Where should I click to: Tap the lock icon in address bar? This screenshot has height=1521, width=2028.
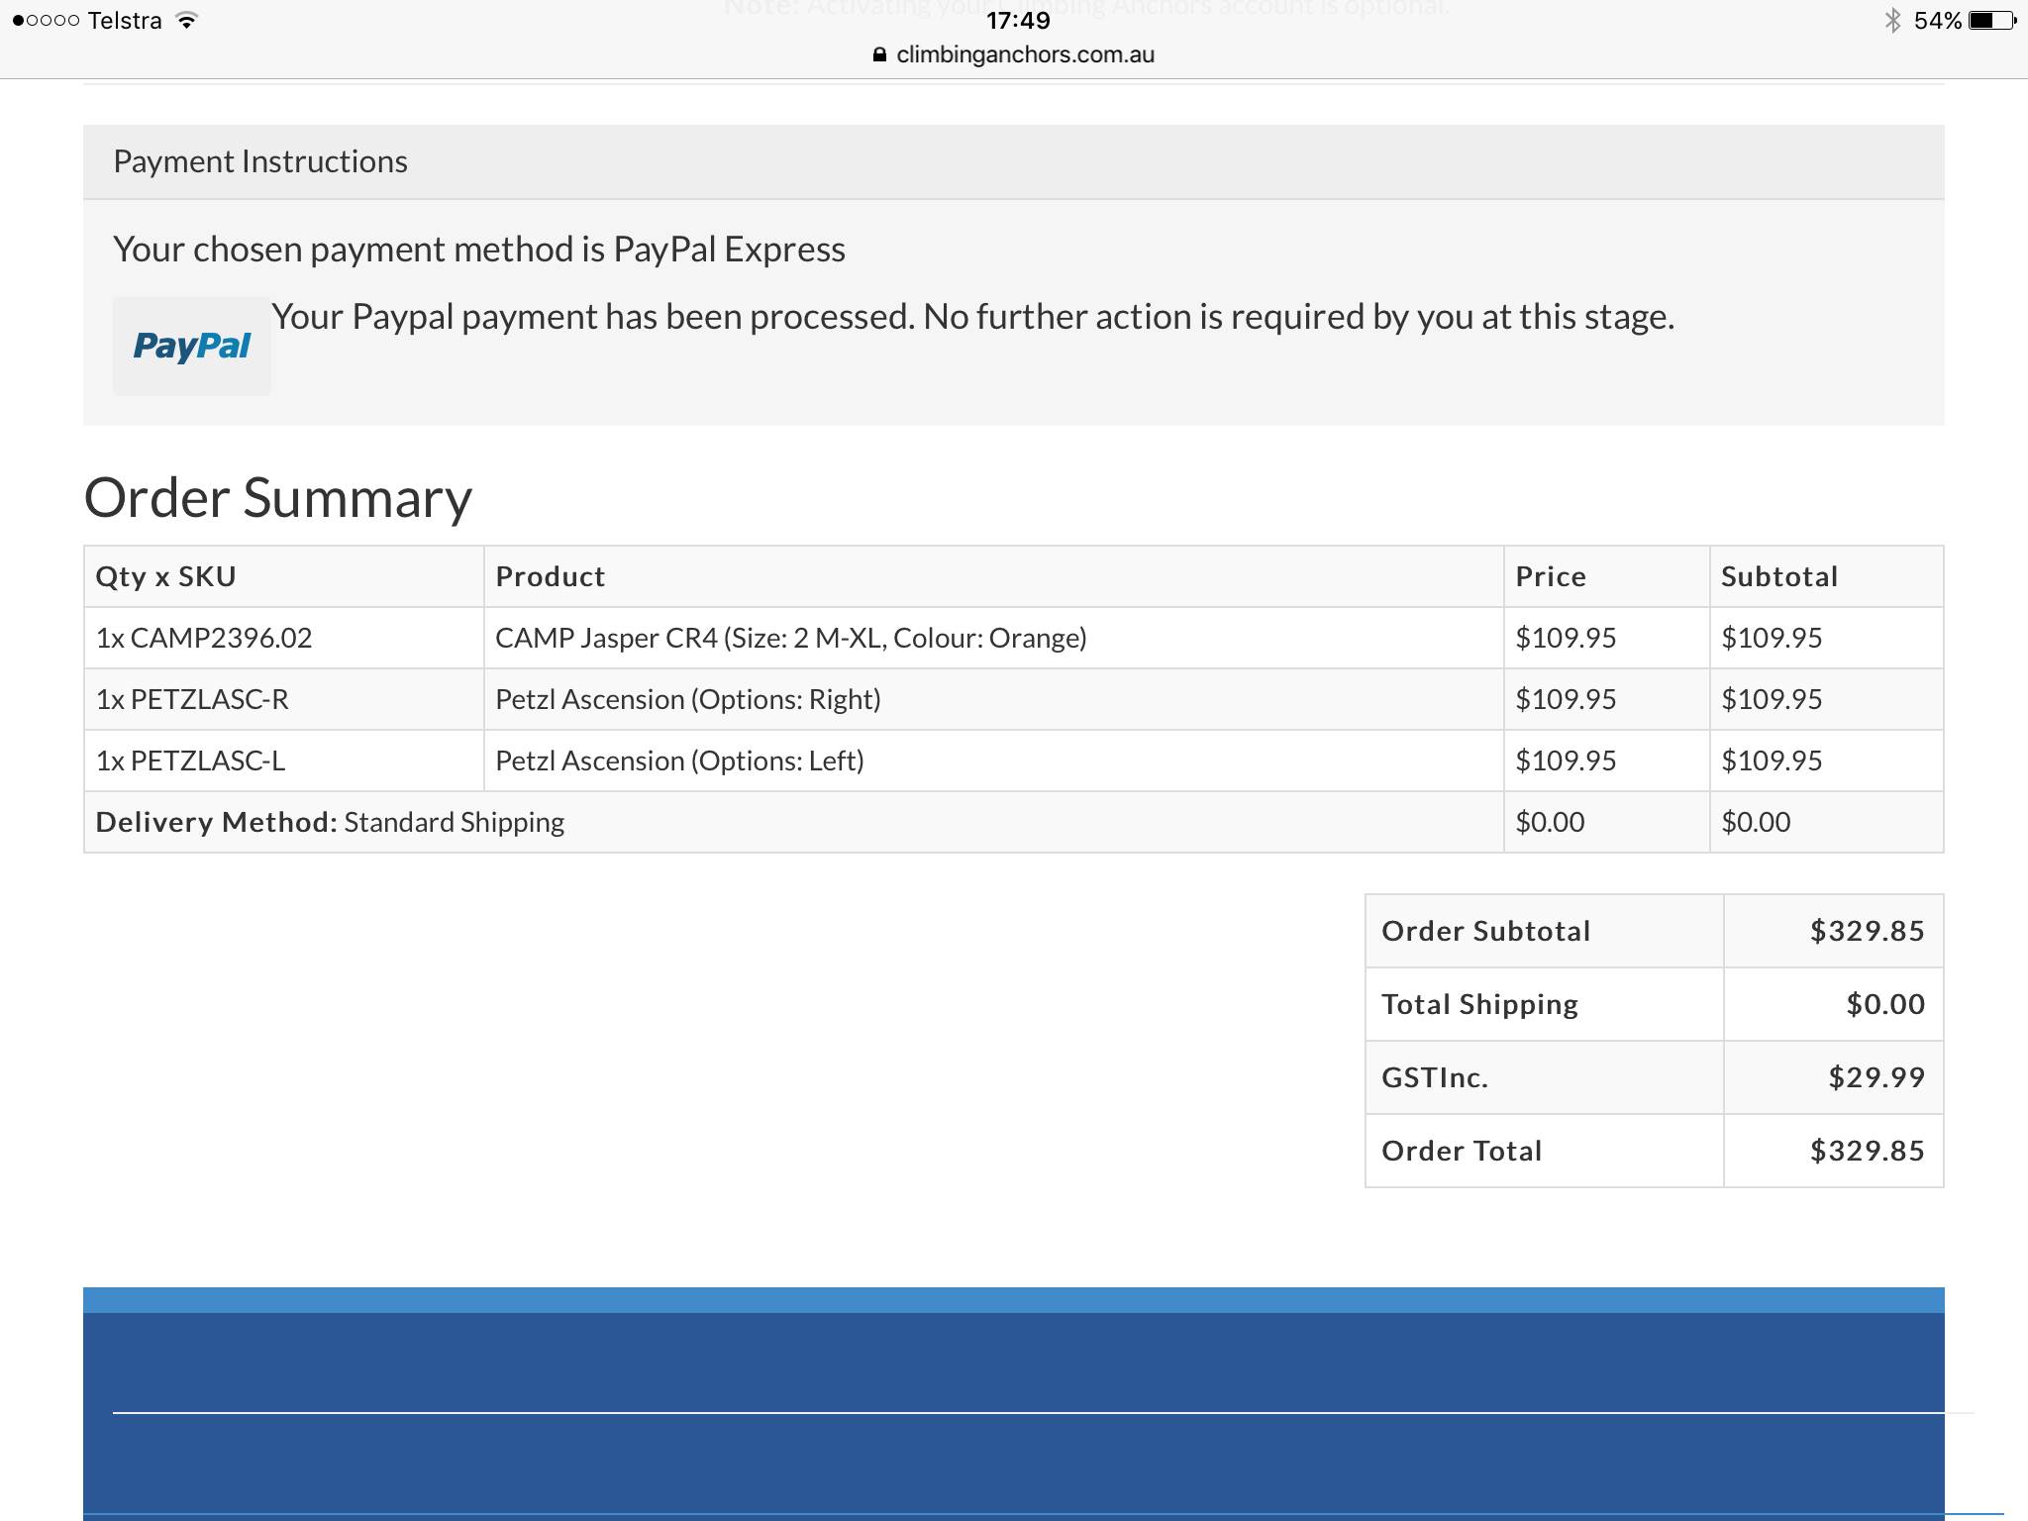click(879, 55)
